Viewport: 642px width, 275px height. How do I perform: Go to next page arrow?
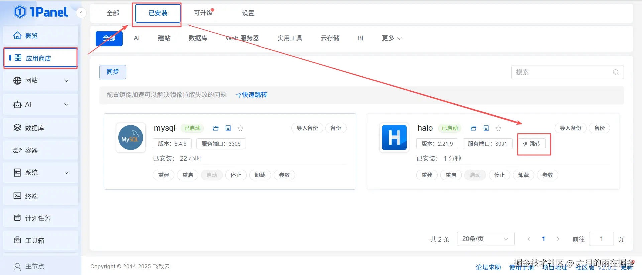pos(558,239)
